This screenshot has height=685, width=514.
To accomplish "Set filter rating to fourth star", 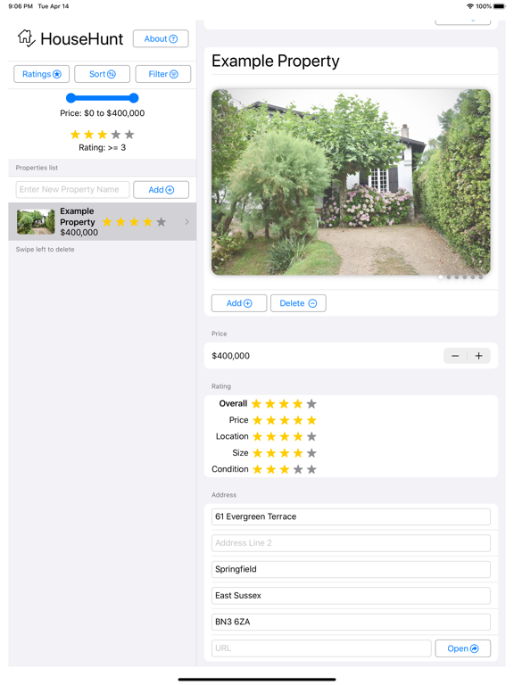I will (116, 135).
